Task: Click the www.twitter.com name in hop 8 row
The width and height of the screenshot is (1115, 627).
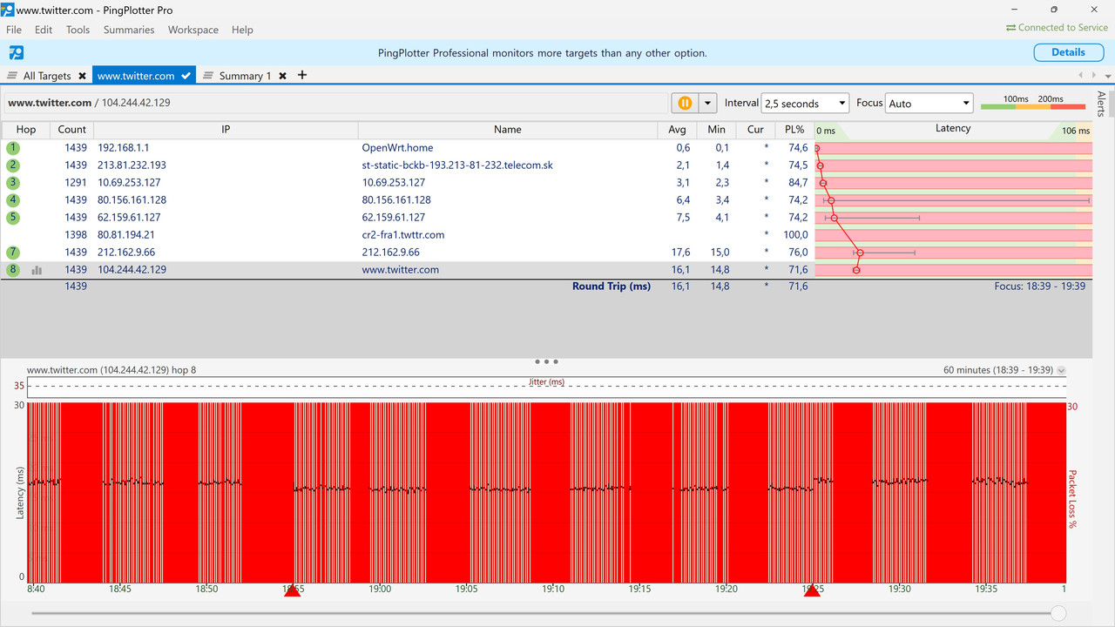Action: pos(401,270)
